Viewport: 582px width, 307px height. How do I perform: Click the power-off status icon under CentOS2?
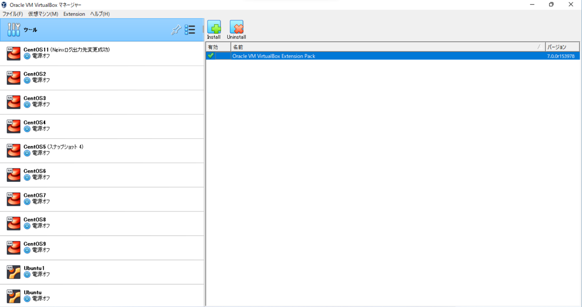pos(27,81)
